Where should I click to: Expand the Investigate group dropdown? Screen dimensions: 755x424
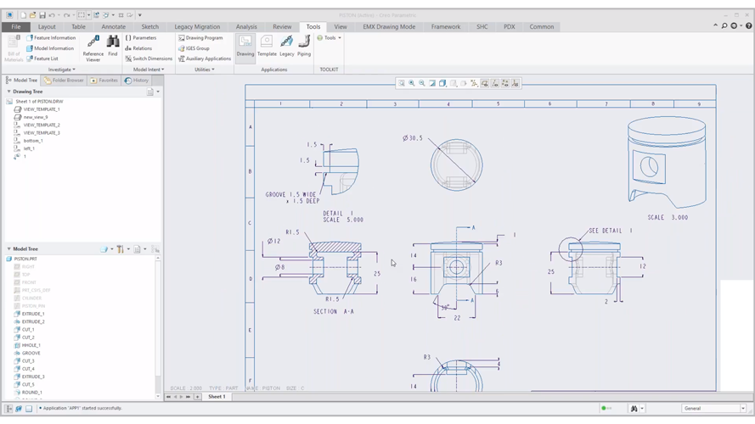click(x=61, y=70)
